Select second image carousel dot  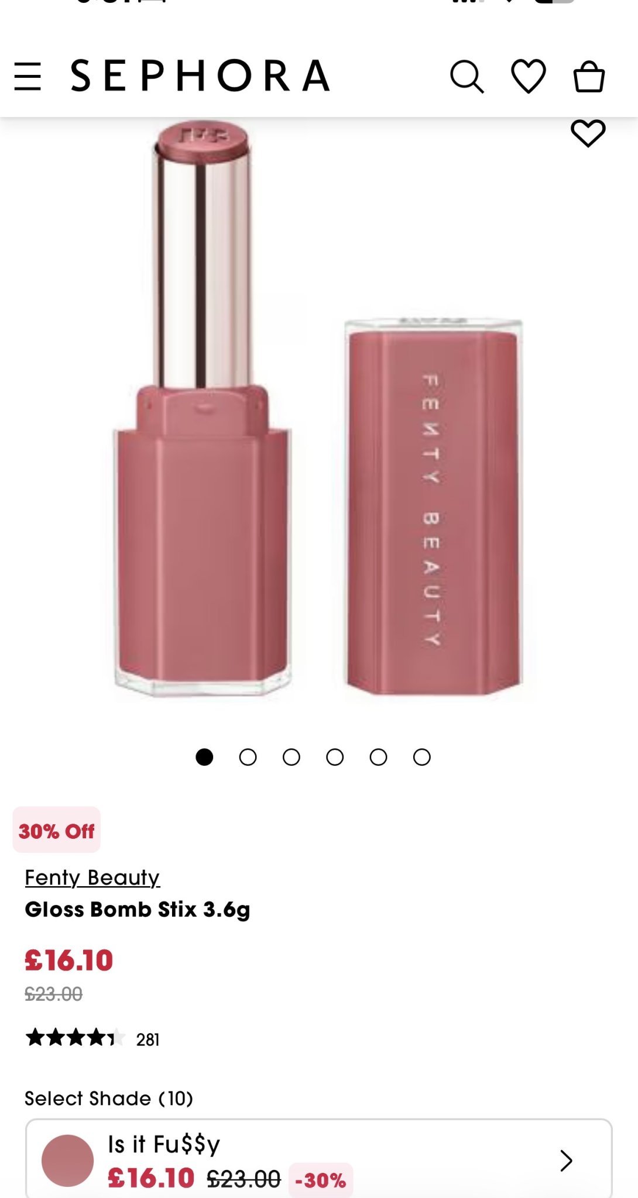pyautogui.click(x=248, y=757)
